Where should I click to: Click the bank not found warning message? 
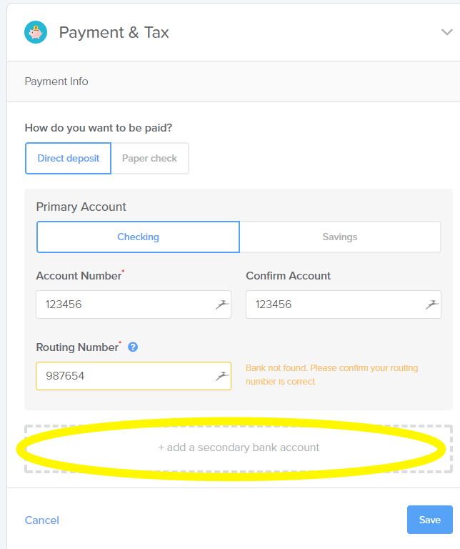pyautogui.click(x=332, y=375)
